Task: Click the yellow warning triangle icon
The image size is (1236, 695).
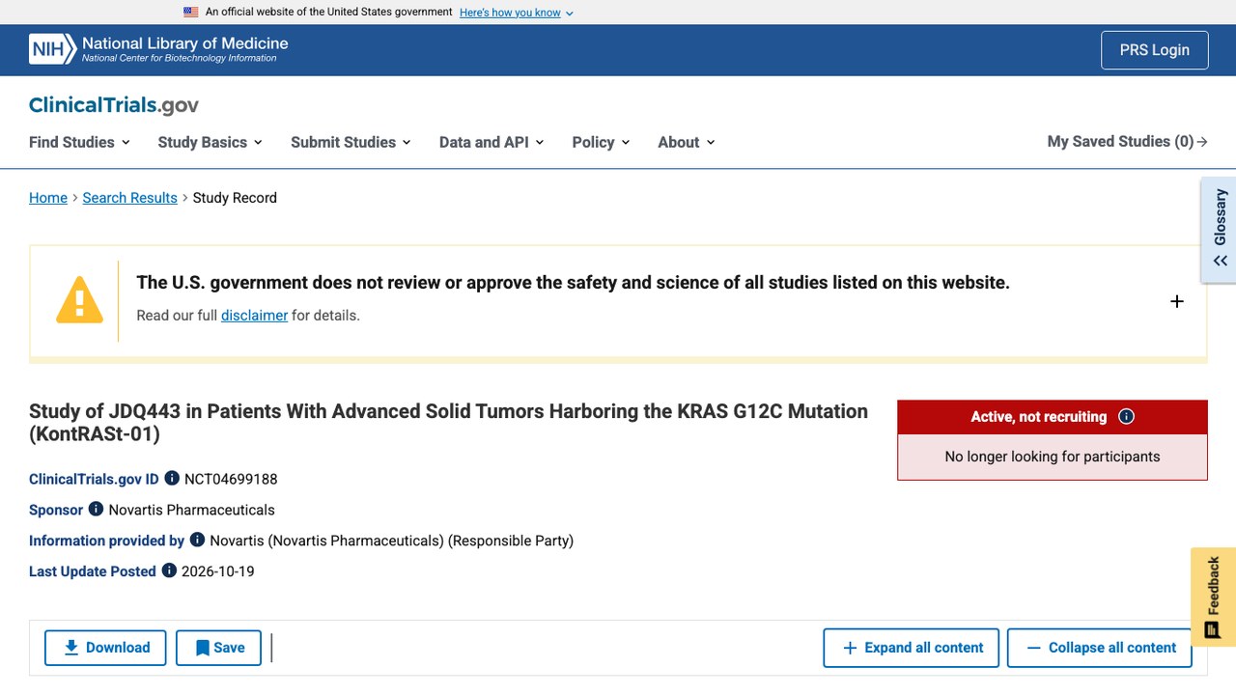Action: click(x=79, y=299)
